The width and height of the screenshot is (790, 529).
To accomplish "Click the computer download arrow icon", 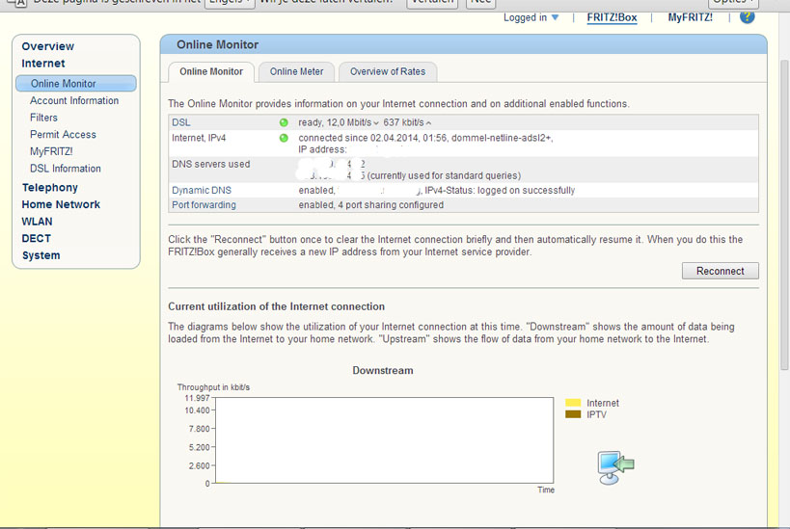I will tap(615, 467).
